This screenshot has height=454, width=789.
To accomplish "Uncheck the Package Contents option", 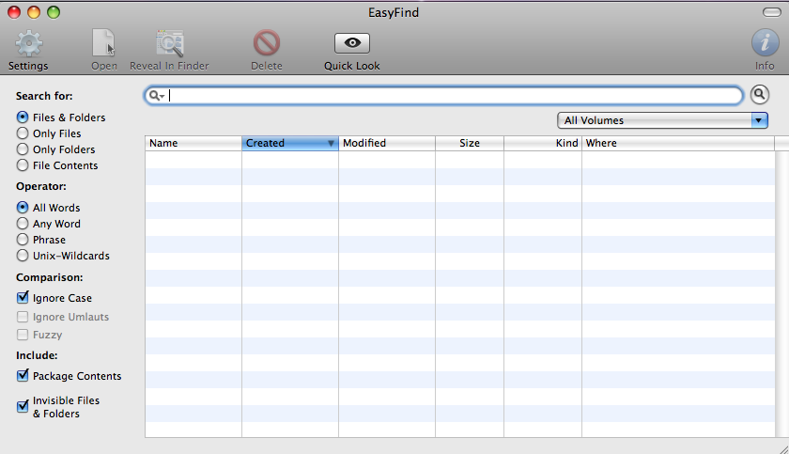I will click(23, 376).
